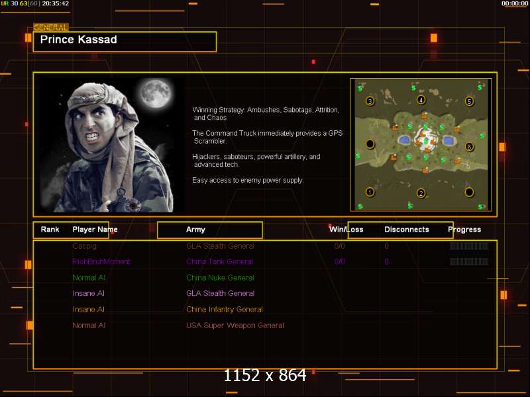Viewport: 530px width, 397px height.
Task: Click China Nuke General army text
Action: click(x=220, y=278)
